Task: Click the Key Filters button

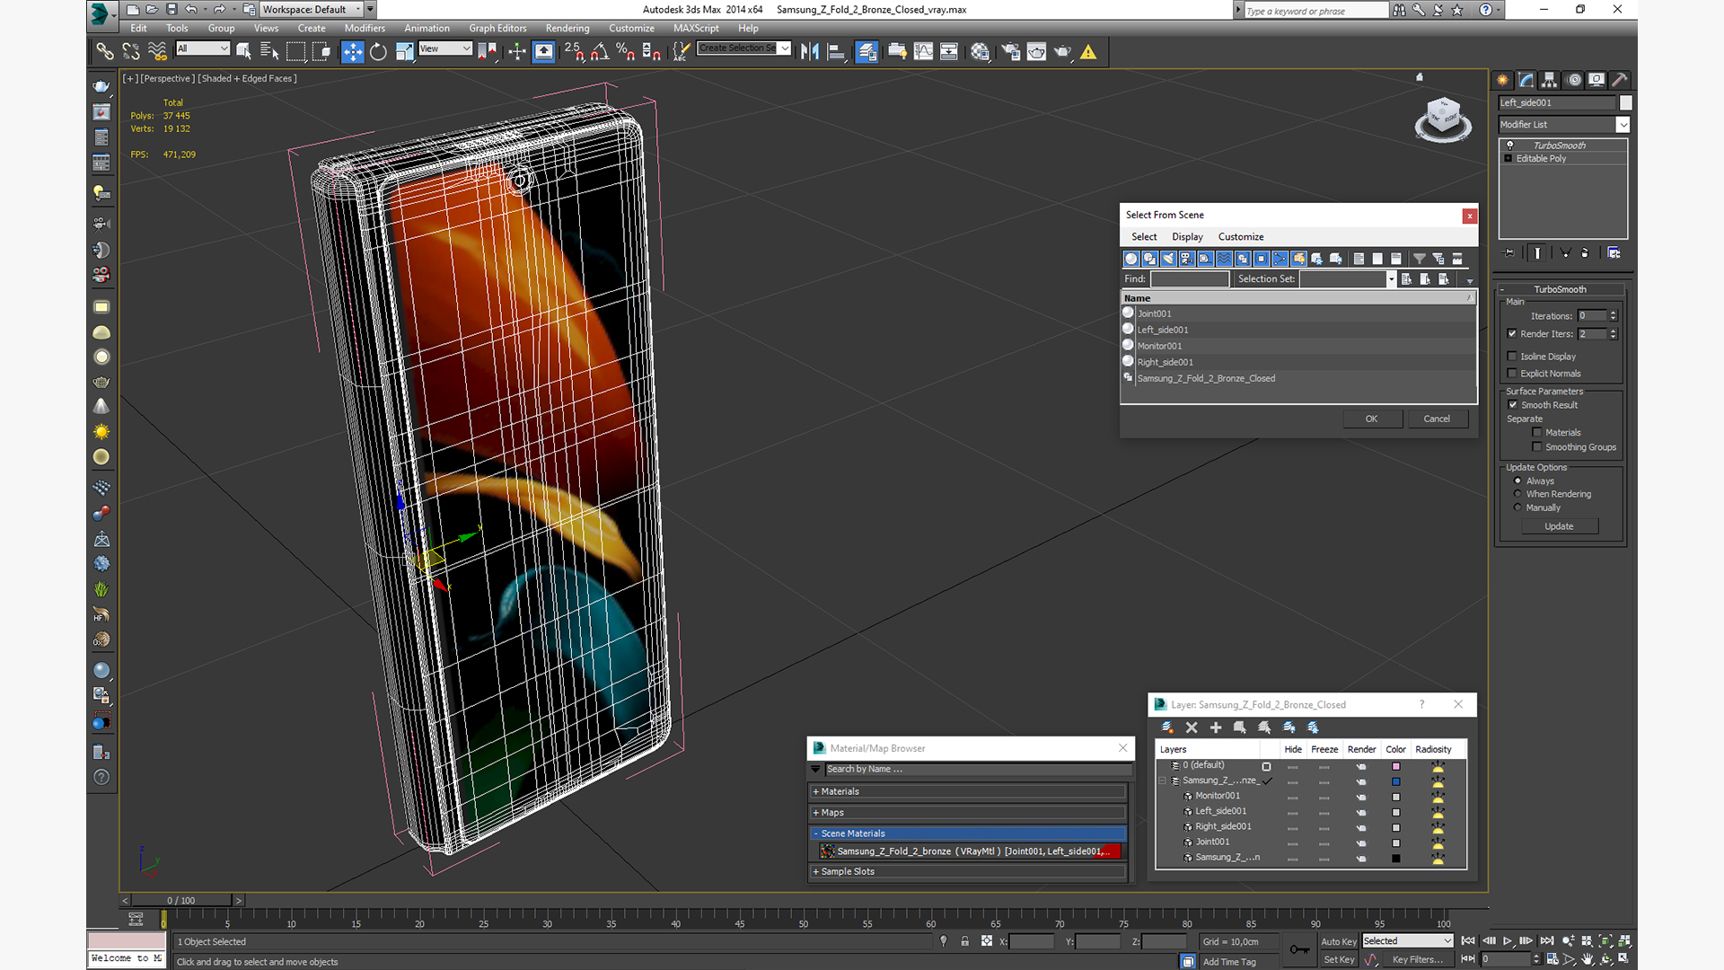Action: [1417, 959]
